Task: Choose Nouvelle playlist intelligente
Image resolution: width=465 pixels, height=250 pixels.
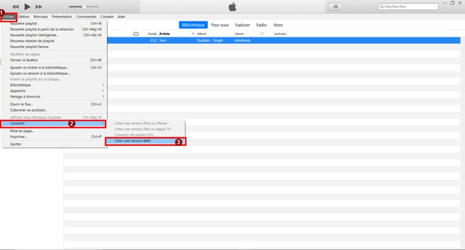Action: point(55,35)
